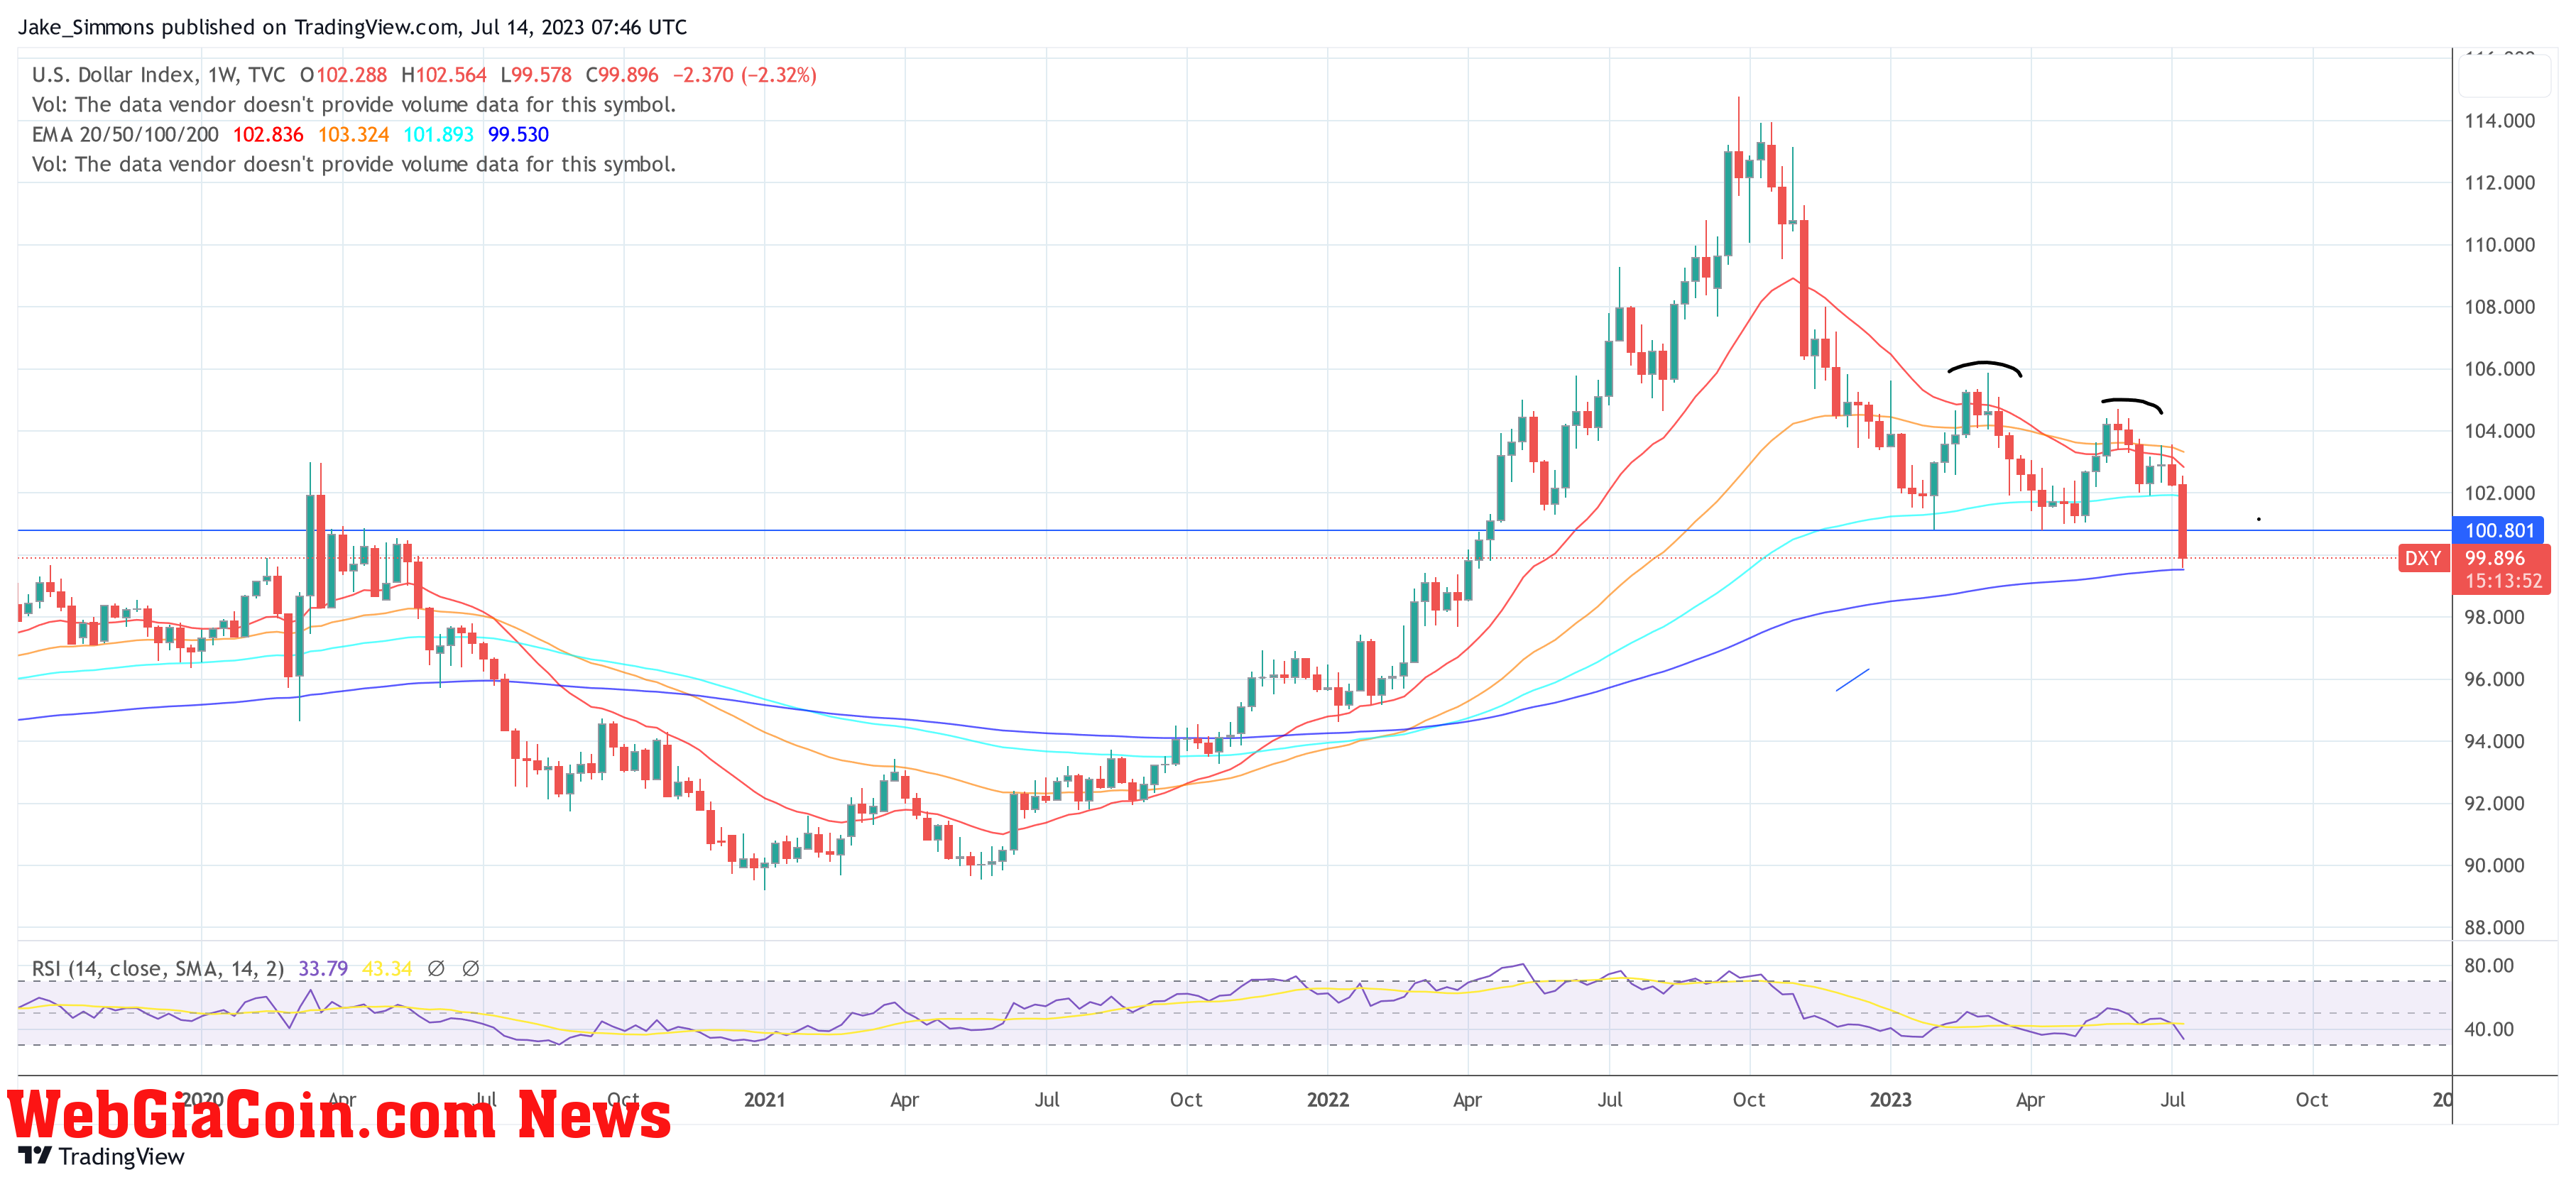Click the change value −2.370 (−2.32%)
Image resolution: width=2576 pixels, height=1187 pixels.
pyautogui.click(x=745, y=75)
